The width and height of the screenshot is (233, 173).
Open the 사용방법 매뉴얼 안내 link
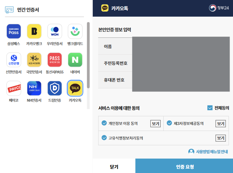(x=212, y=152)
